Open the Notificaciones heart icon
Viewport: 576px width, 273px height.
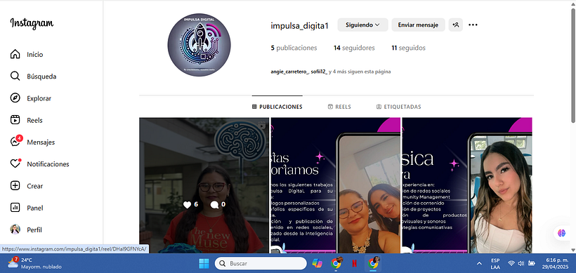click(15, 164)
